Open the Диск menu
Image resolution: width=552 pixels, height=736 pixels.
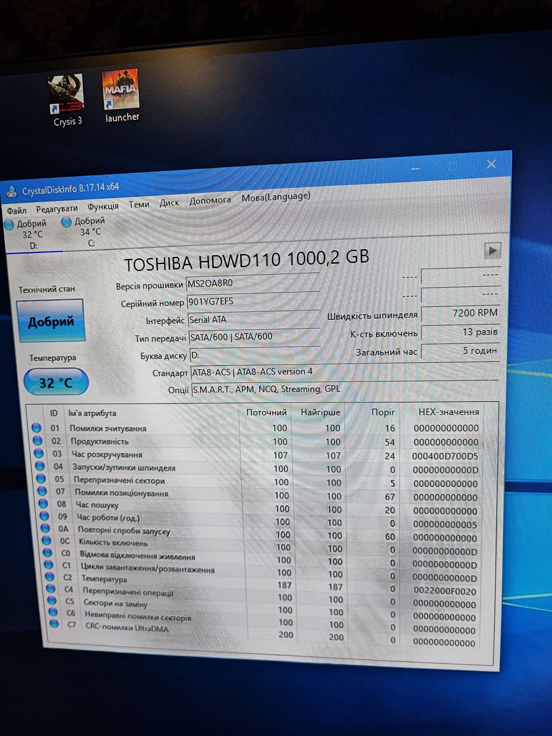[169, 202]
